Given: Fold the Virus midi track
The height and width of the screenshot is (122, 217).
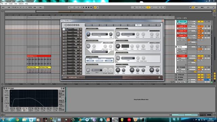Looking at the screenshot, I should [x=178, y=22].
